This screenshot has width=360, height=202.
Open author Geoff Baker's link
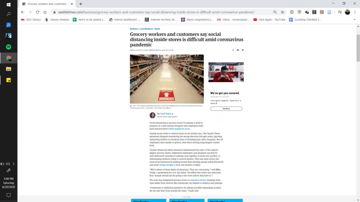click(166, 114)
